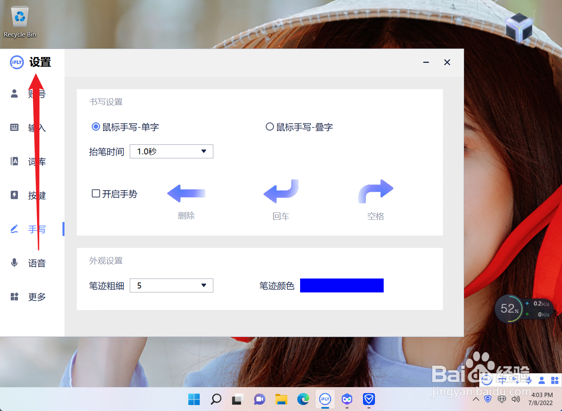Toggle punctuation mode on floating input bar
The height and width of the screenshot is (411, 562).
(516, 380)
